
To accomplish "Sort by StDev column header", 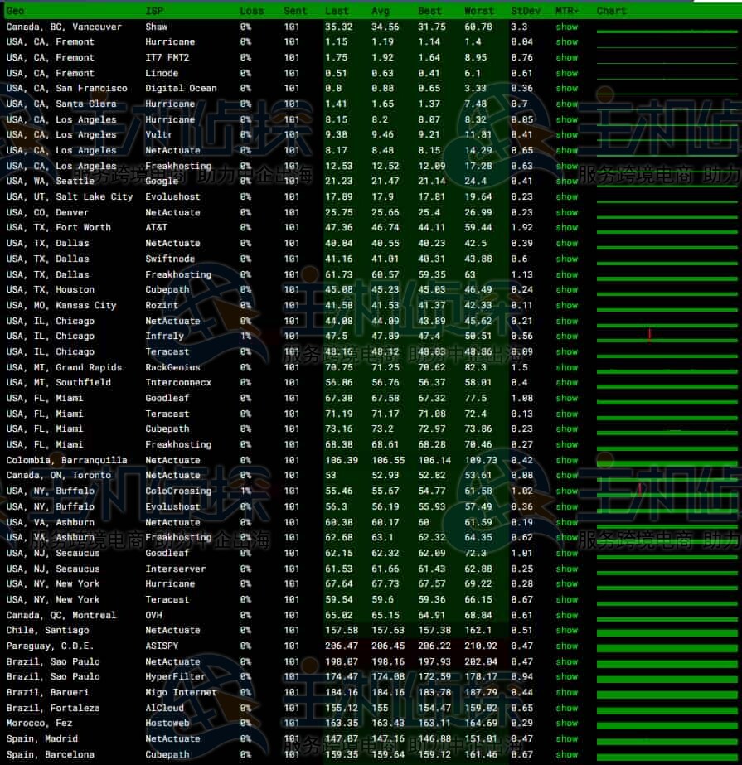I will (x=525, y=11).
